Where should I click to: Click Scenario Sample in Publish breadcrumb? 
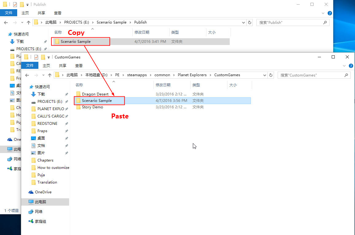point(111,22)
